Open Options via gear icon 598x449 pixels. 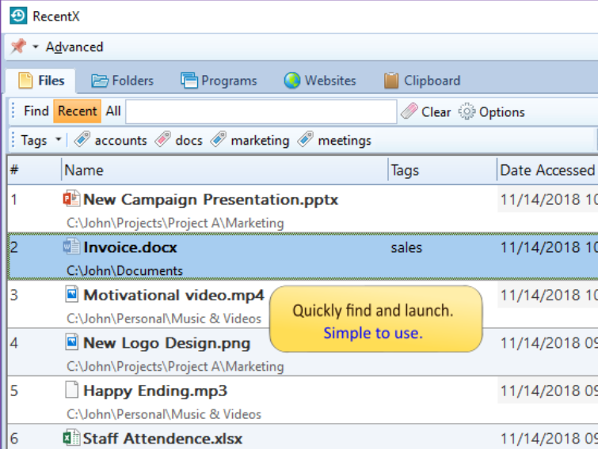(467, 111)
